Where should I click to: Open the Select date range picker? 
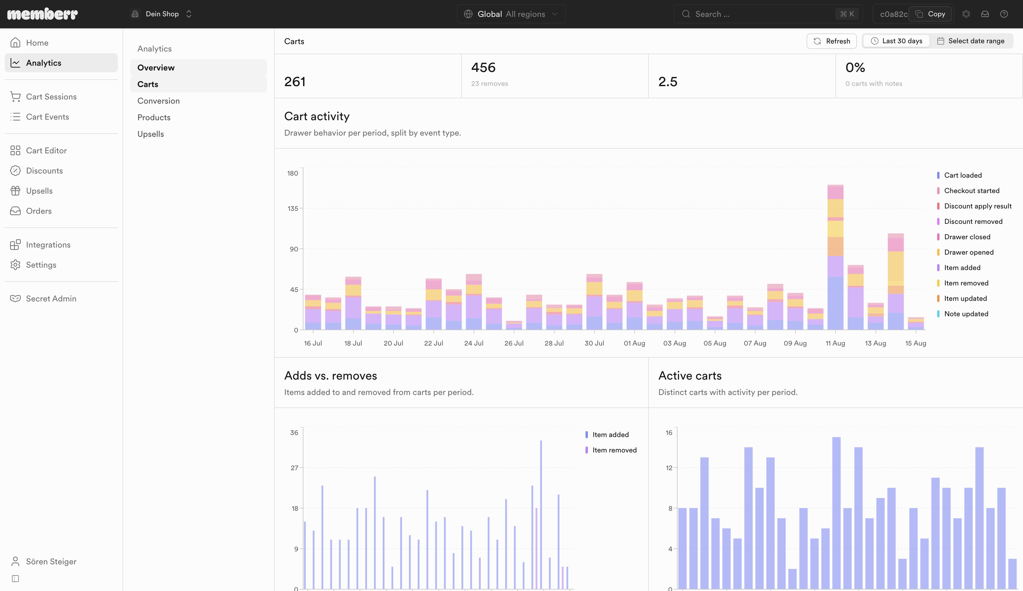pyautogui.click(x=971, y=41)
